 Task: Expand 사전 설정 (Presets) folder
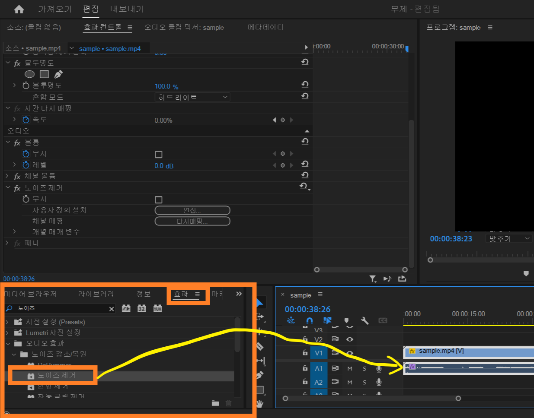[7, 322]
